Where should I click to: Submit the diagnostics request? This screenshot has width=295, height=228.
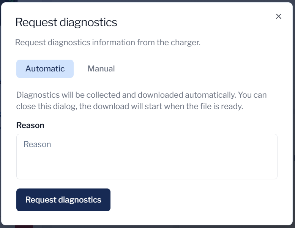(63, 200)
